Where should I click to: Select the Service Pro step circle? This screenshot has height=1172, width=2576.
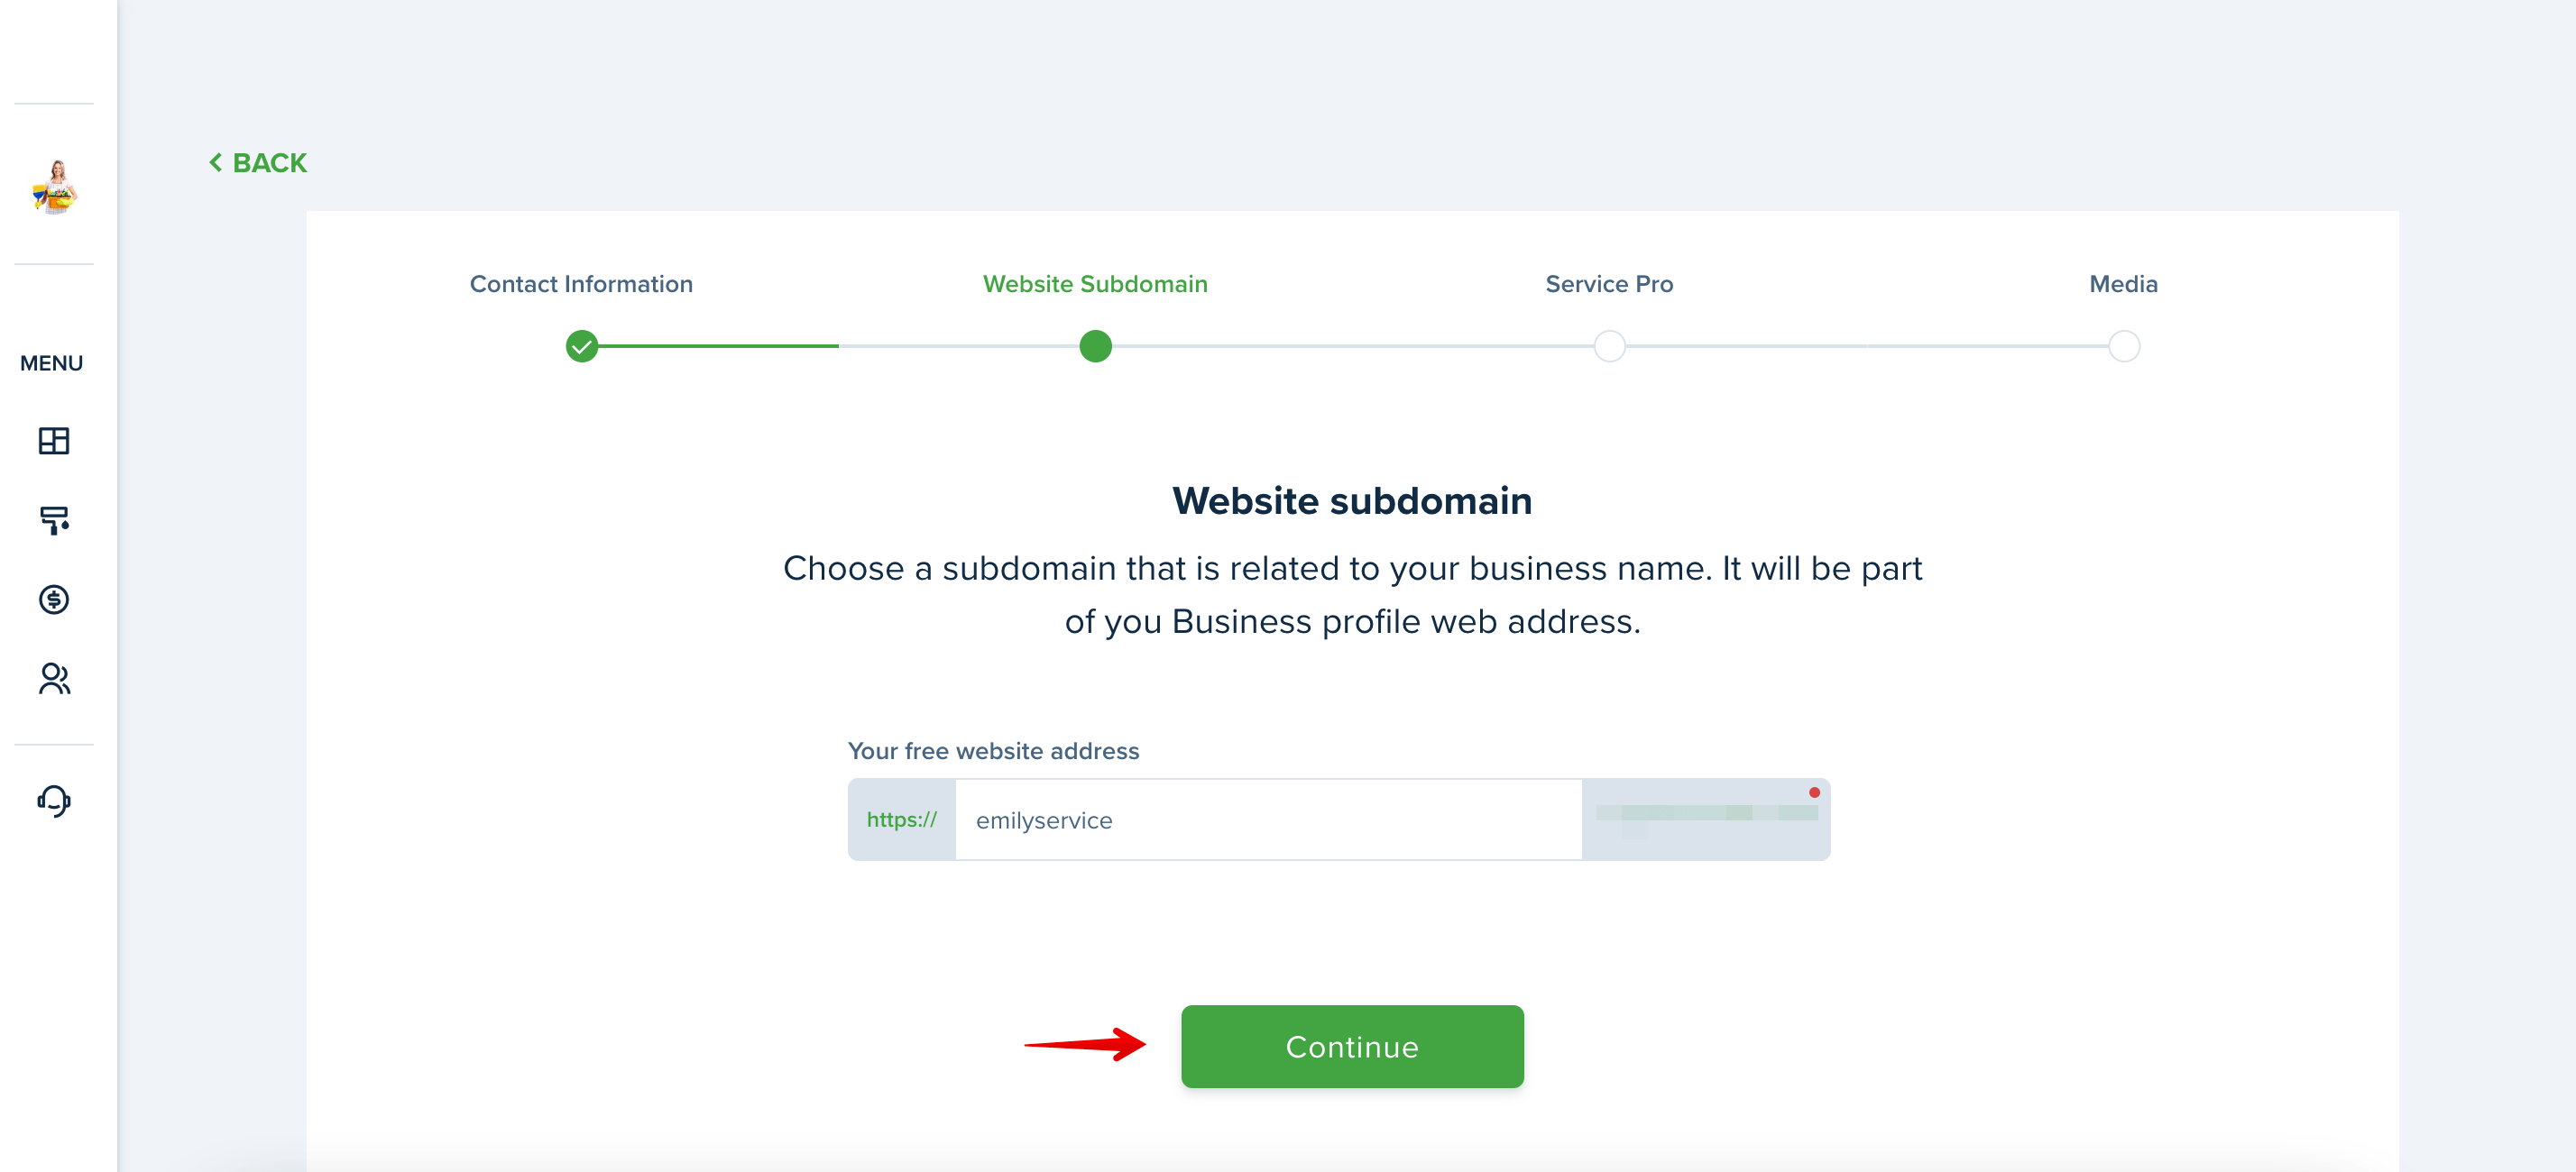1610,347
